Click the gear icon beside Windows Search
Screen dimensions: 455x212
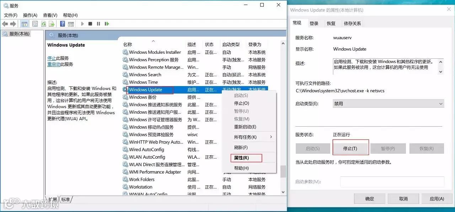point(125,75)
